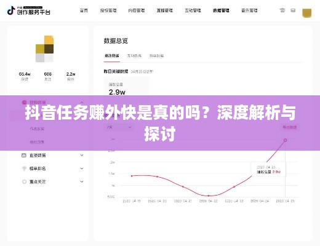Click the 04-25 chart peak point
Screen dimensions: 320x246
click(285, 140)
